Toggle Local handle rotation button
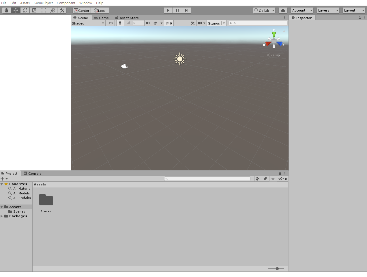 [x=100, y=10]
